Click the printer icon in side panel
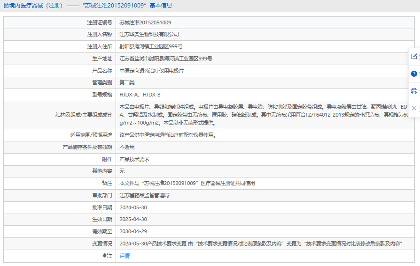Screen dimensions: 420x266 click(414, 91)
